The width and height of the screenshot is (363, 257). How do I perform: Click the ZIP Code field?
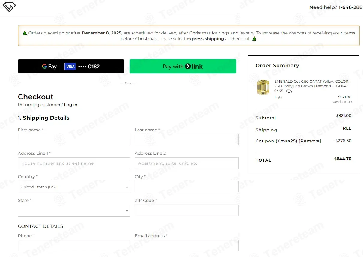[x=186, y=210]
